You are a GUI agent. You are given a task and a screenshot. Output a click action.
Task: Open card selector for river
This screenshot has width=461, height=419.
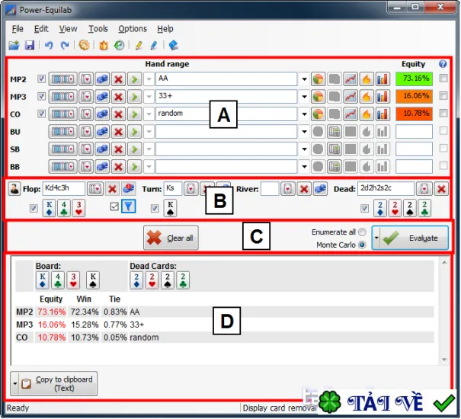pyautogui.click(x=287, y=189)
